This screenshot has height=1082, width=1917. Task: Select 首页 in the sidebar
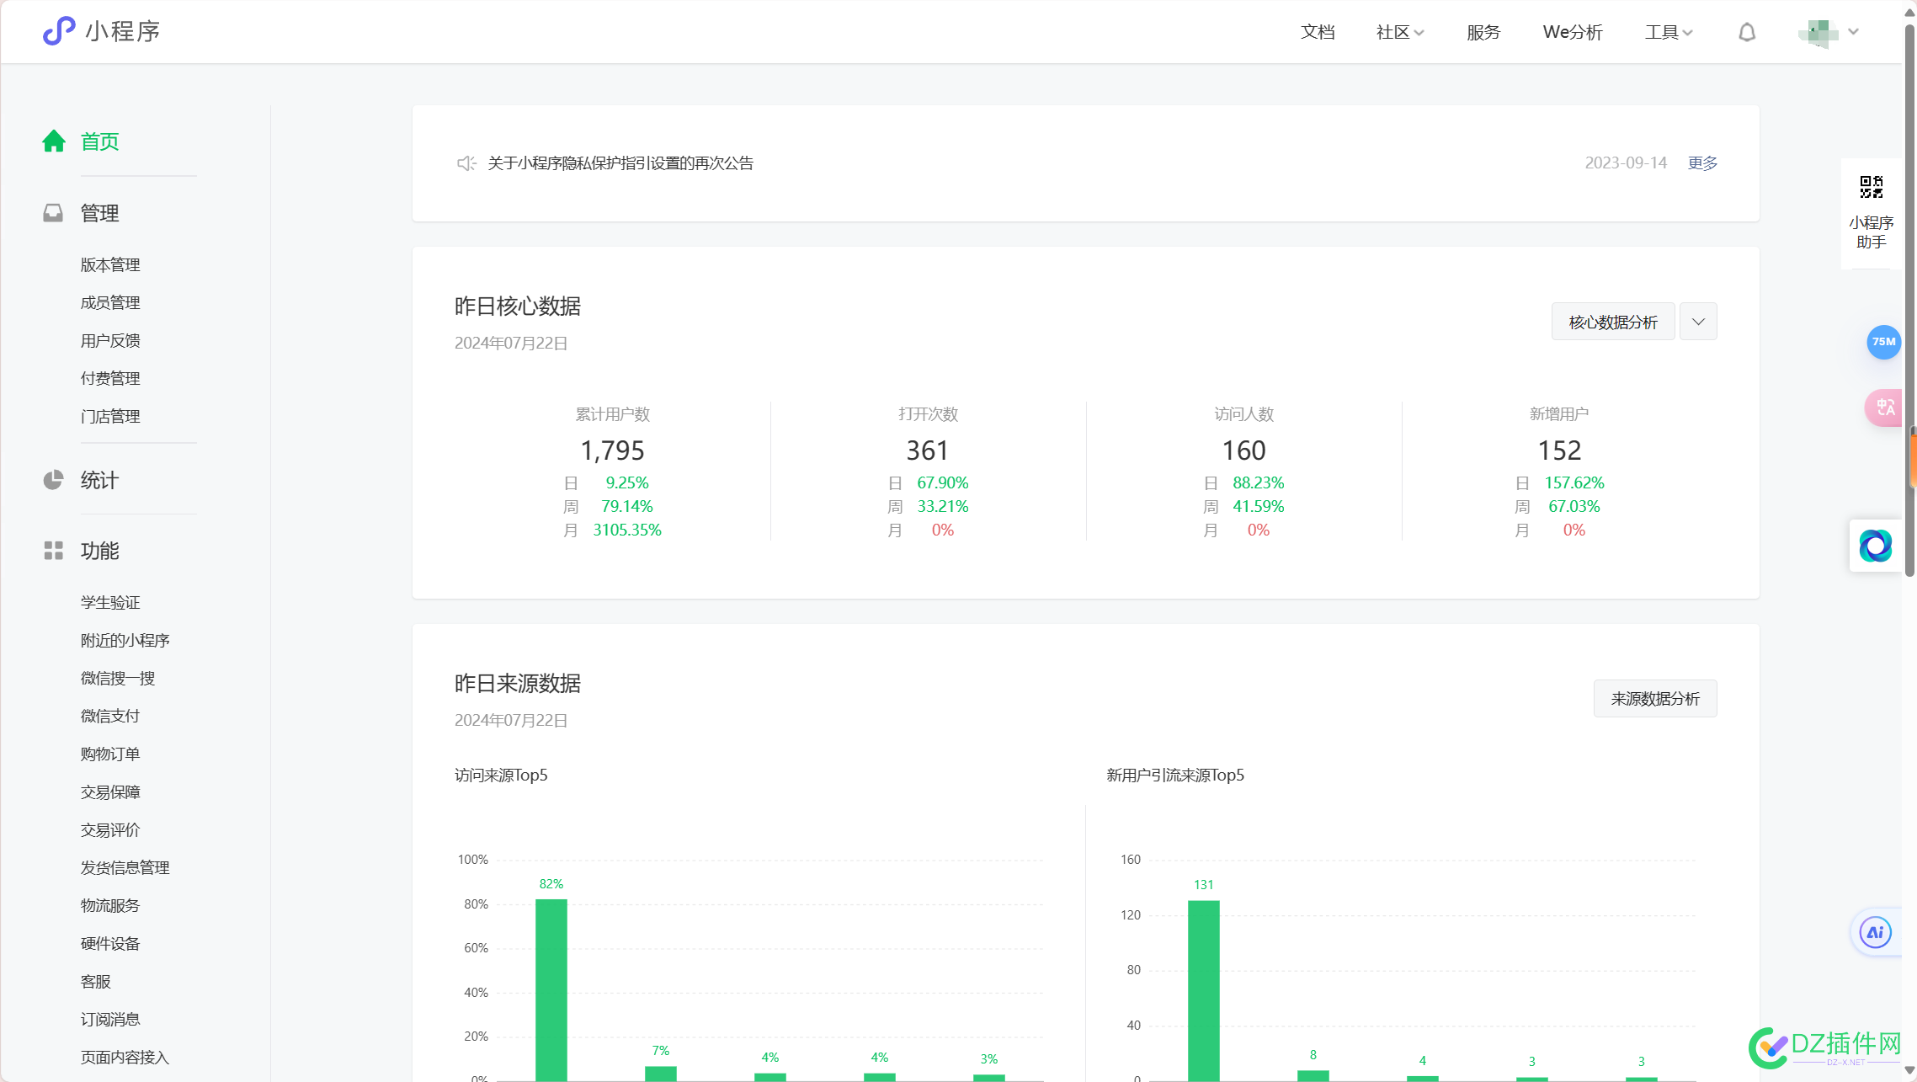(99, 141)
